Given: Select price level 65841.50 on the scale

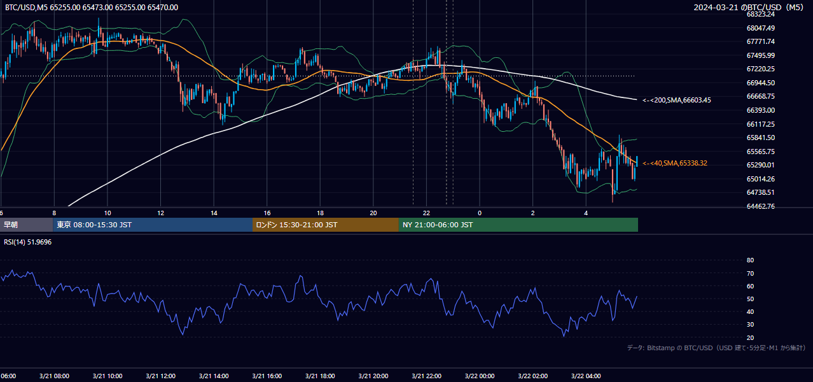Looking at the screenshot, I should pyautogui.click(x=761, y=138).
